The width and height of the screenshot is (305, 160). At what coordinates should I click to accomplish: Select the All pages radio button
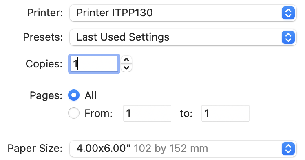click(74, 95)
